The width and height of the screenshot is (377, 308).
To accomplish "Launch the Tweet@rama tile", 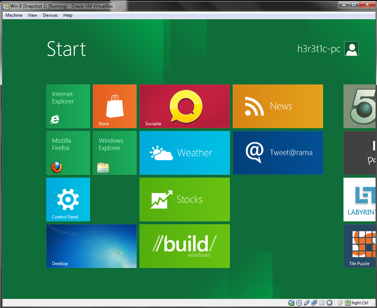I will click(278, 153).
